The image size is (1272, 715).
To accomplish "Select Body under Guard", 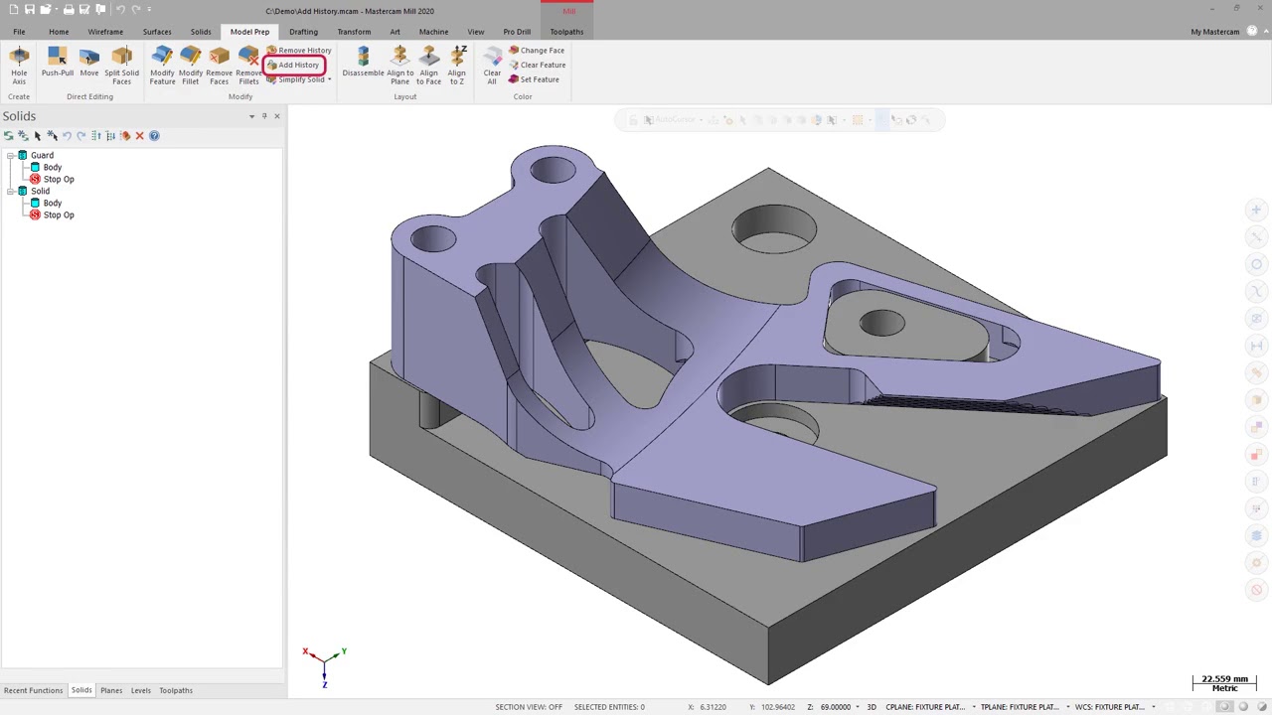I will coord(52,168).
